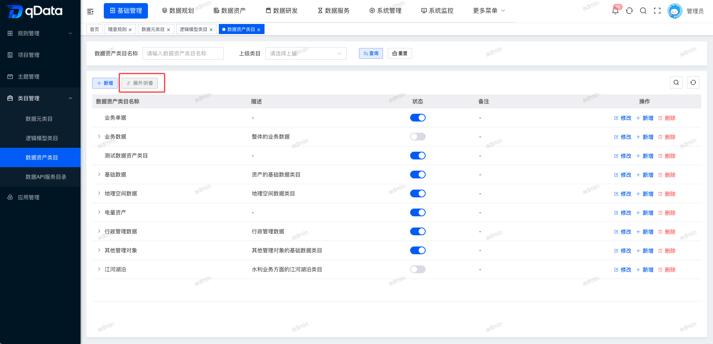This screenshot has height=344, width=713.
Task: Expand 规则管理 sidebar menu
Action: [x=40, y=33]
